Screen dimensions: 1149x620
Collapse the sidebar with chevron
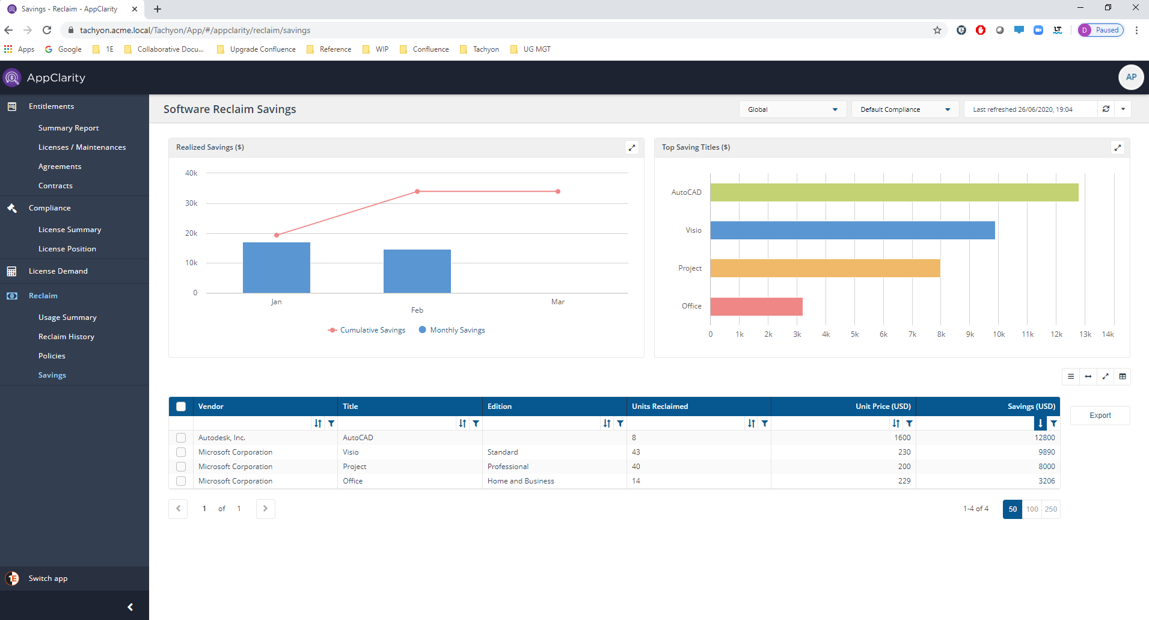click(x=130, y=607)
